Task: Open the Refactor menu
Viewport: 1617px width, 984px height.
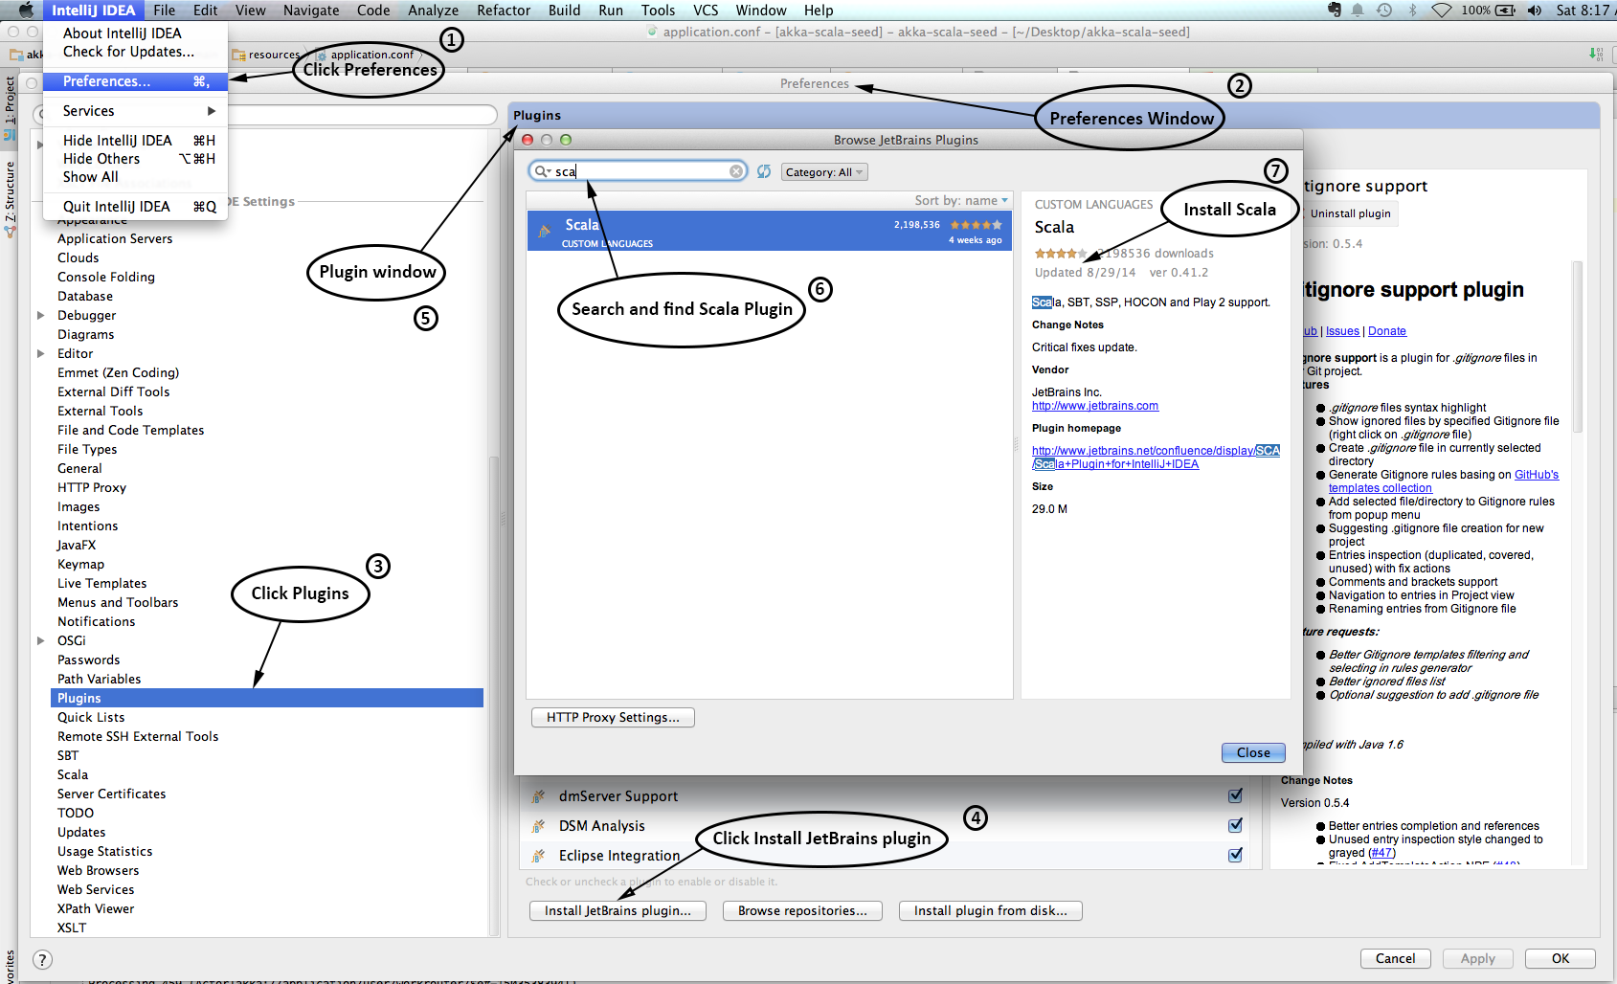Action: pyautogui.click(x=504, y=11)
